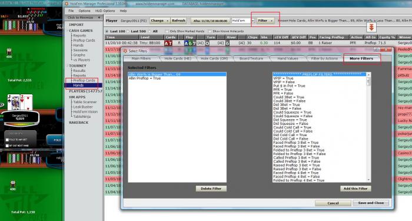The image size is (412, 221).
Task: Select the Last 100 radio button
Action: [x=107, y=31]
